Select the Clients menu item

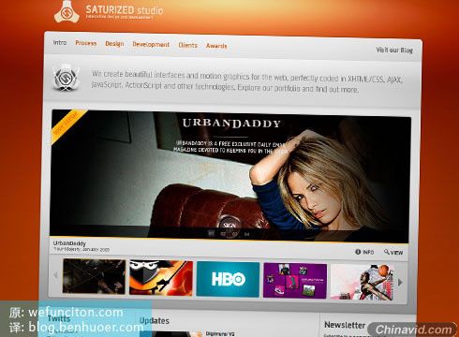(x=187, y=45)
